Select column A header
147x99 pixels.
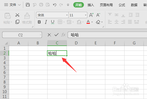pos(18,43)
